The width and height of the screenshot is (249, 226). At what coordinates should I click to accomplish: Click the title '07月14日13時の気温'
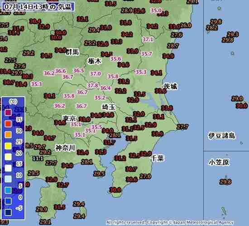38,7
